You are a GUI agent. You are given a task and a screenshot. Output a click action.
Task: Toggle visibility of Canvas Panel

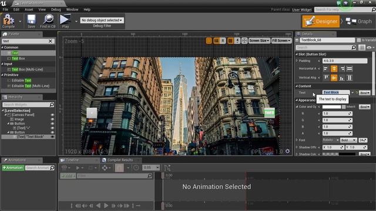(52, 115)
